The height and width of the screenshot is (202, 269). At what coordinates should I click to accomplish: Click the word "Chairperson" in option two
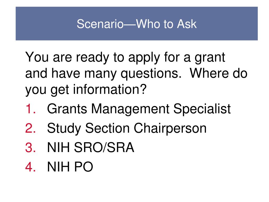pyautogui.click(x=170, y=128)
